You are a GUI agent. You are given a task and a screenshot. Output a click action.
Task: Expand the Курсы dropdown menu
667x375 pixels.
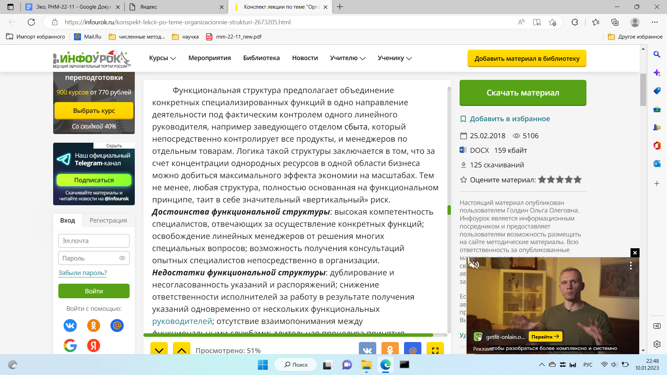click(x=163, y=58)
